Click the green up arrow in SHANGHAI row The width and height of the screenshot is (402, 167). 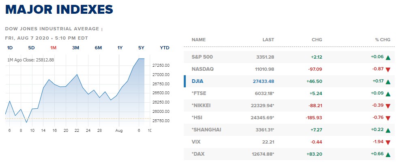point(388,131)
